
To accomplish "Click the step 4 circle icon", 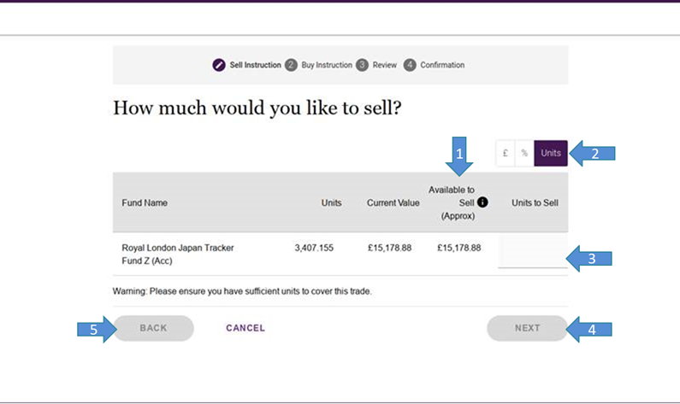I will click(410, 65).
